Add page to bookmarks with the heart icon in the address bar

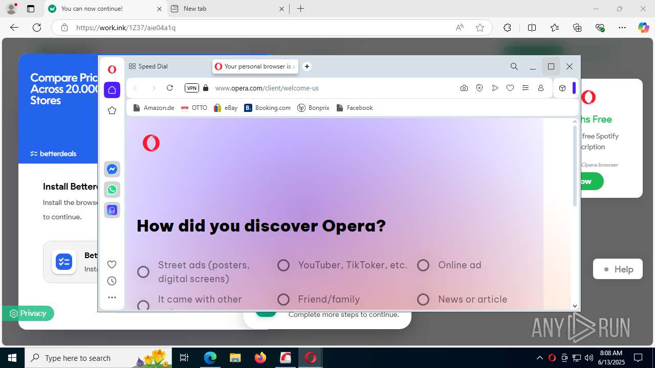510,88
